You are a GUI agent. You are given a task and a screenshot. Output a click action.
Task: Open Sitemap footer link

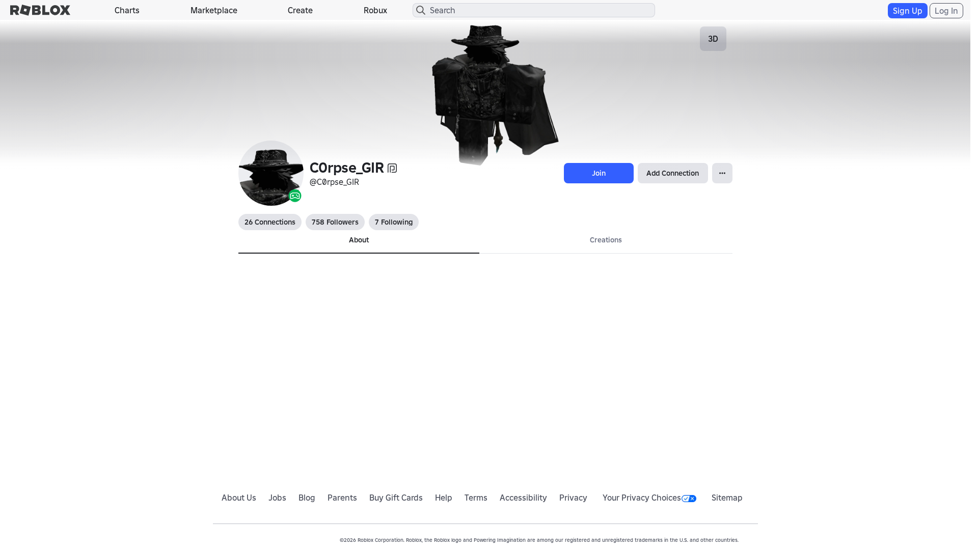pyautogui.click(x=727, y=498)
